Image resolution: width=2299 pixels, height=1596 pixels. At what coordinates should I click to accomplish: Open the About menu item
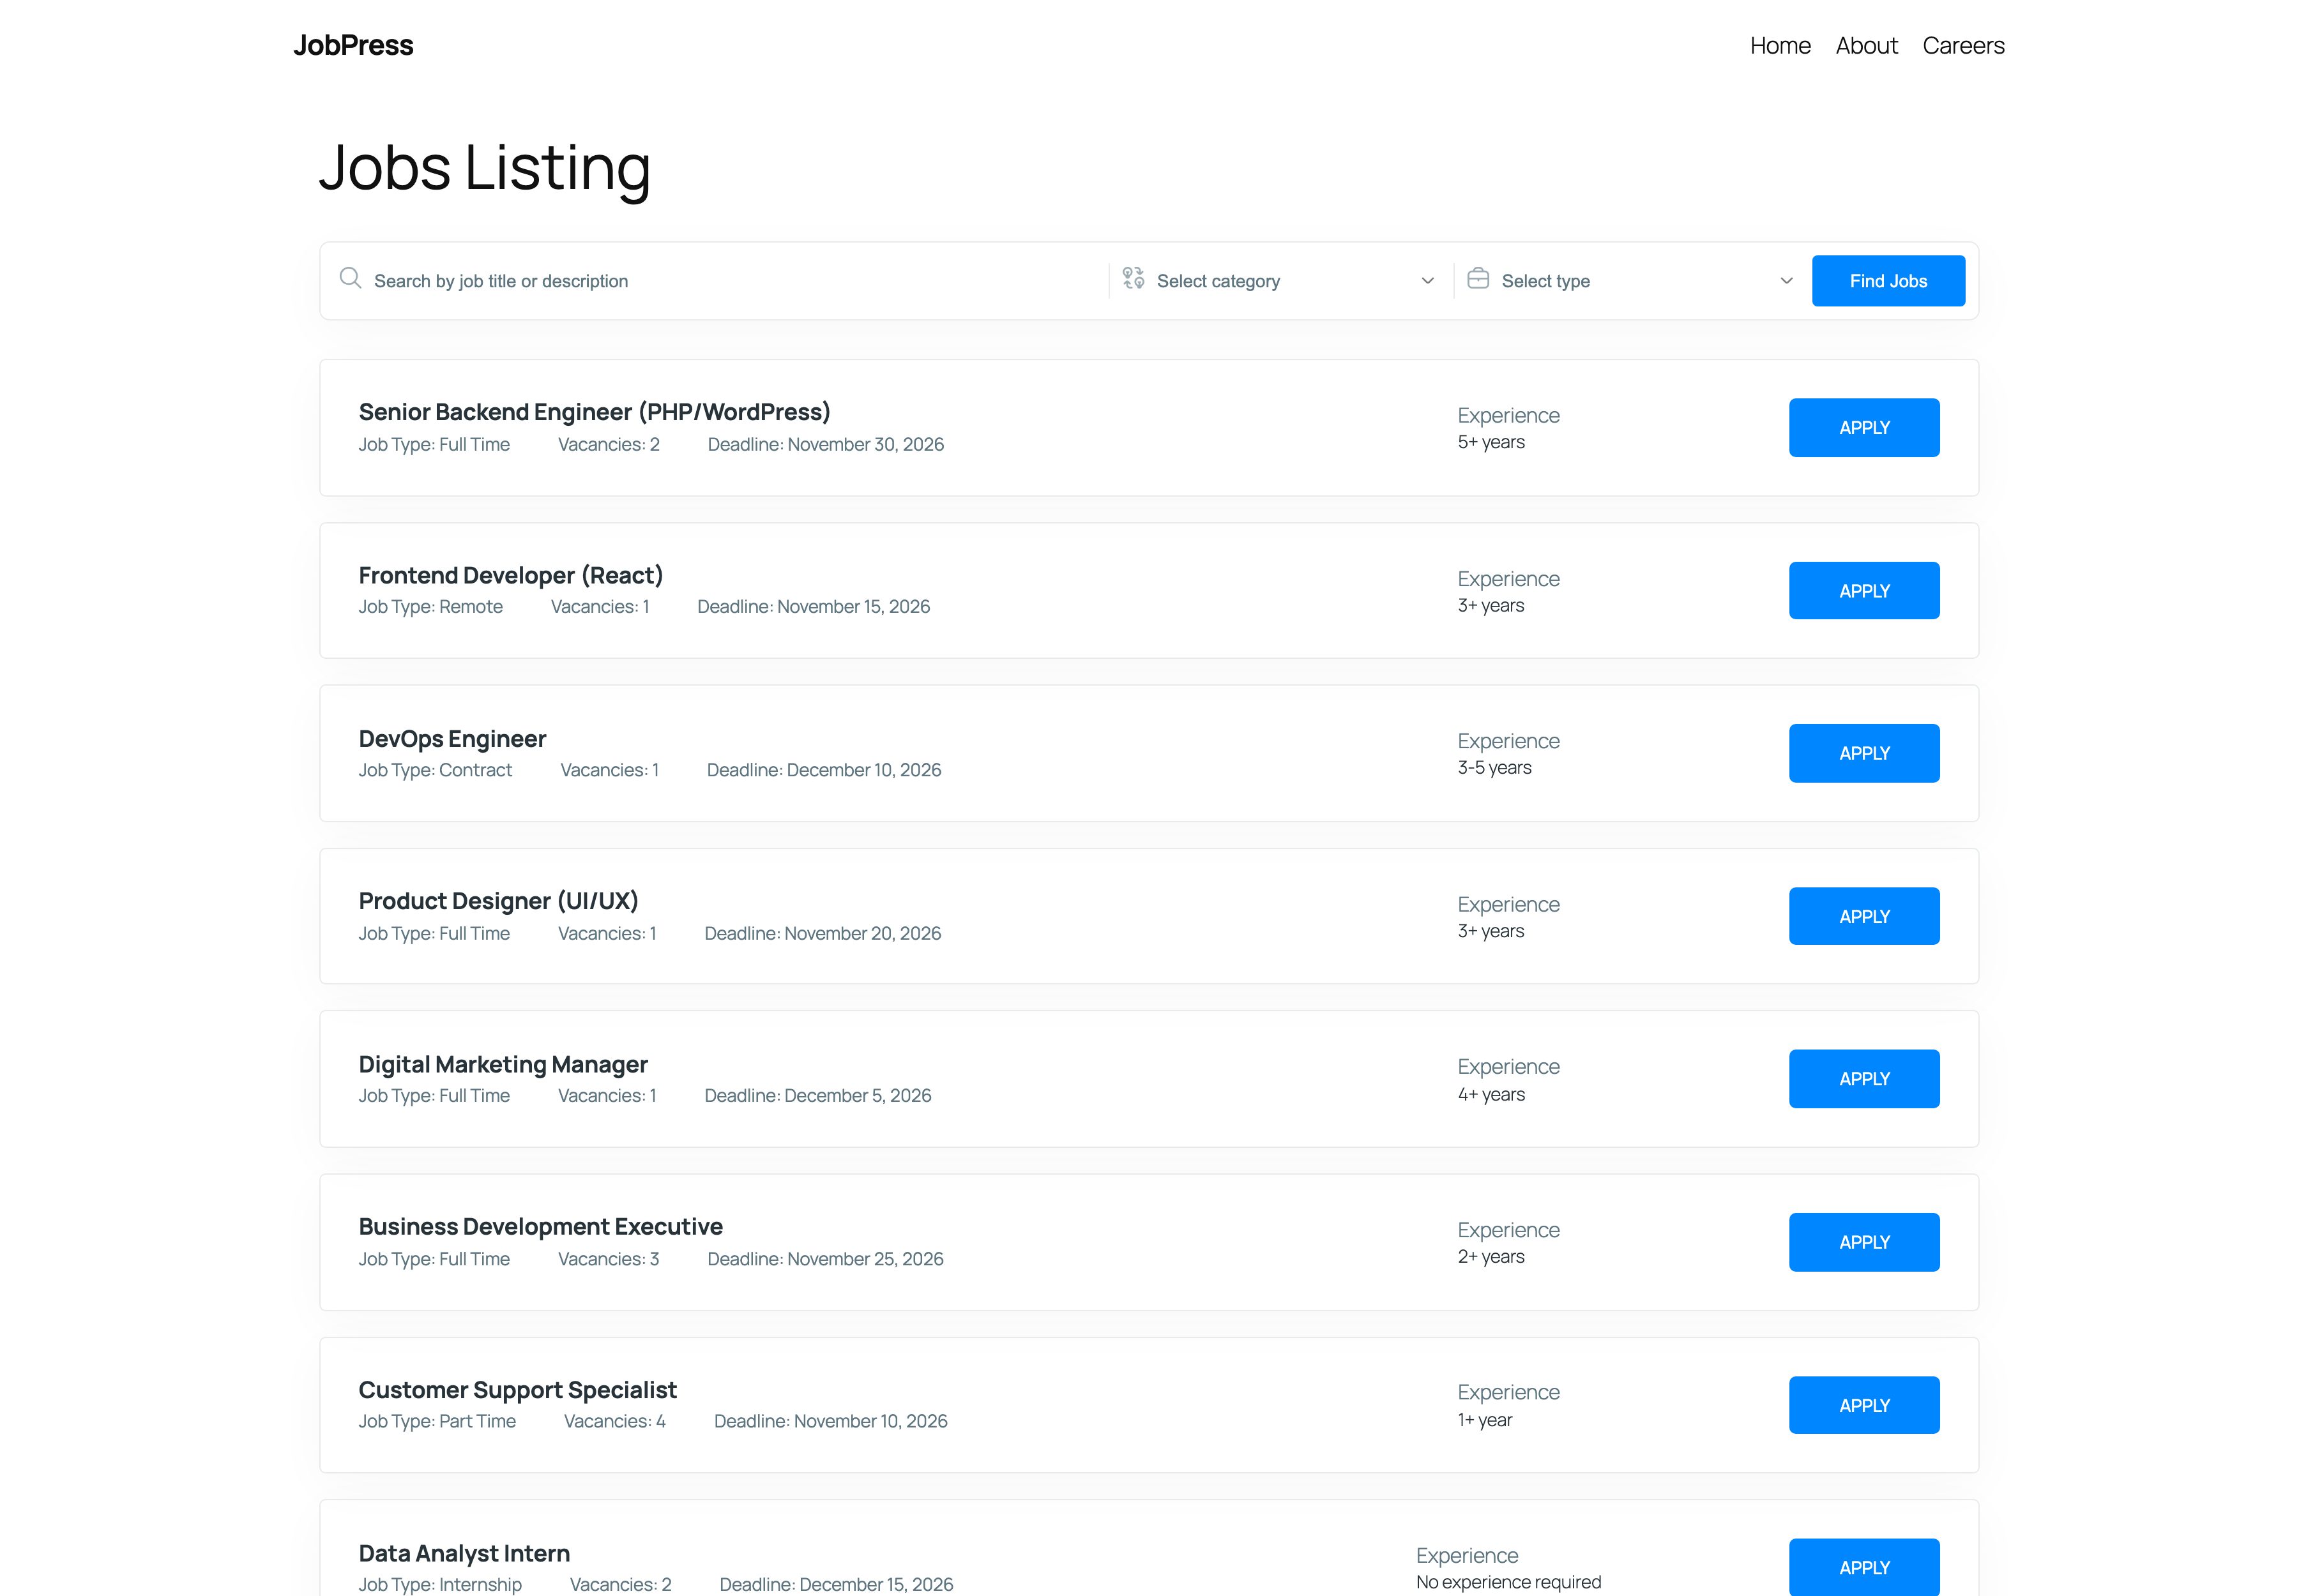tap(1866, 46)
